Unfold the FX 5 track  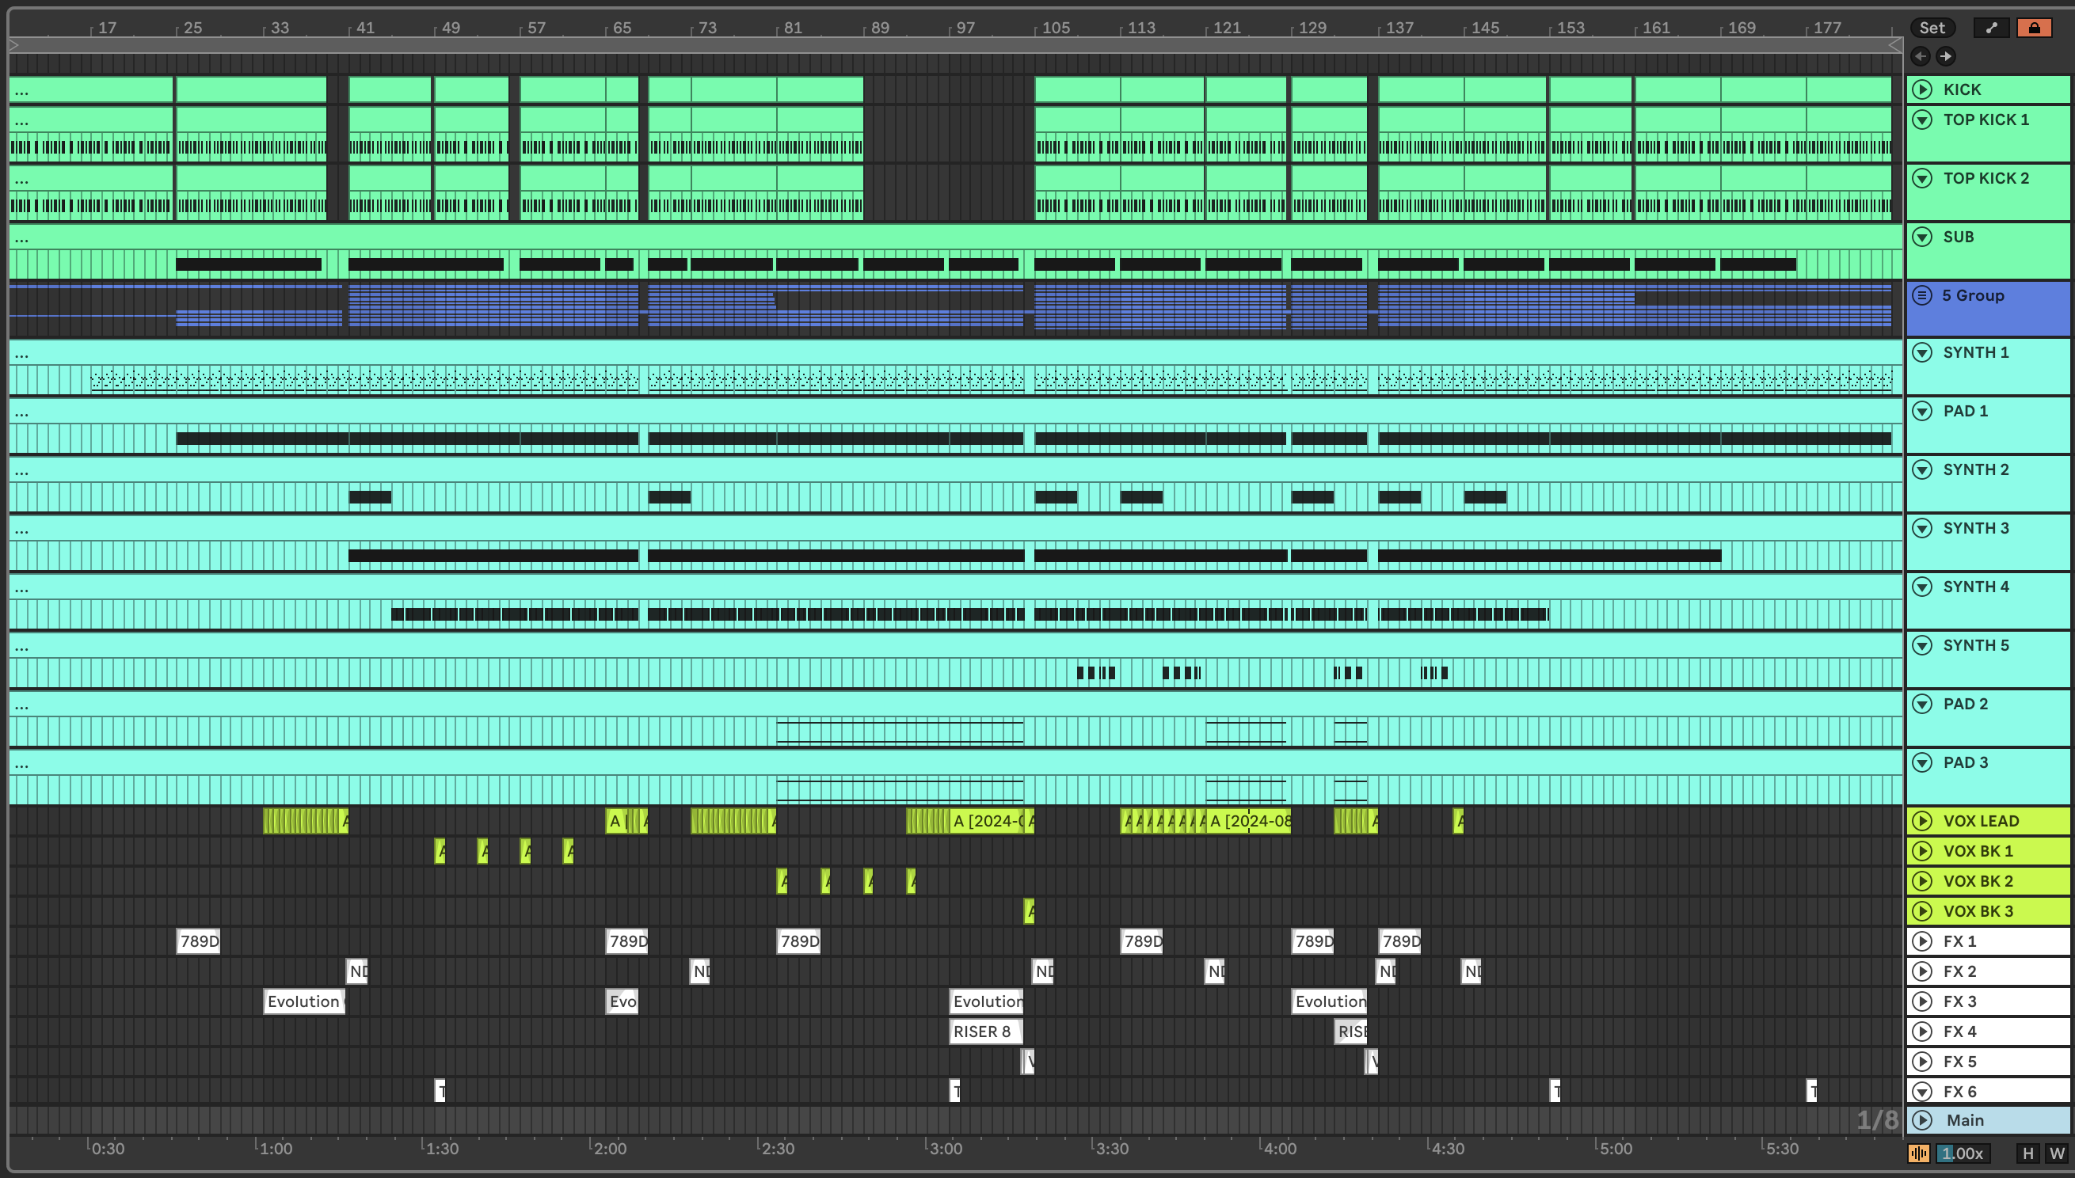pyautogui.click(x=1922, y=1062)
